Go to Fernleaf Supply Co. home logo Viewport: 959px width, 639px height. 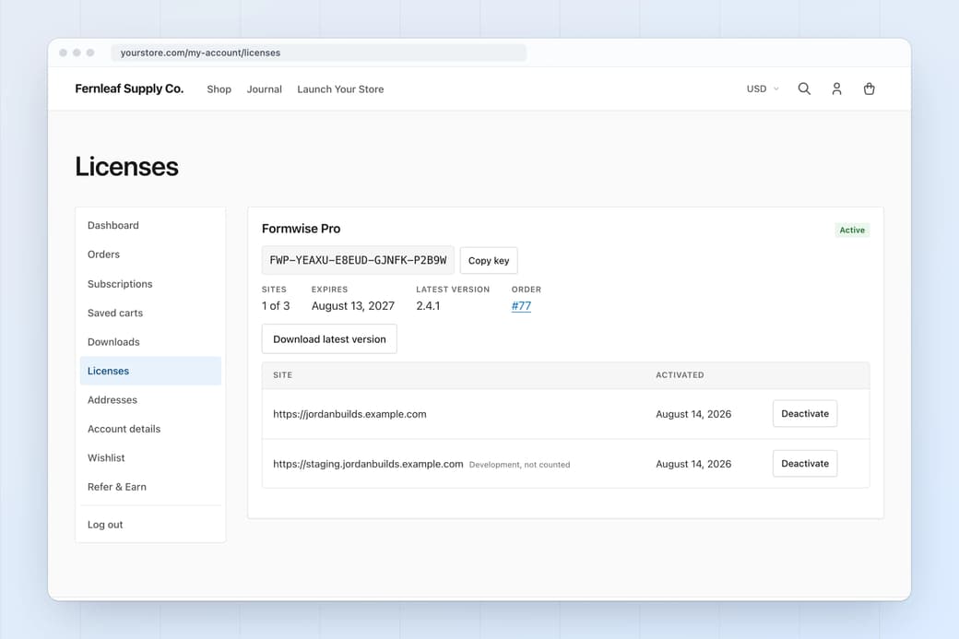tap(129, 89)
